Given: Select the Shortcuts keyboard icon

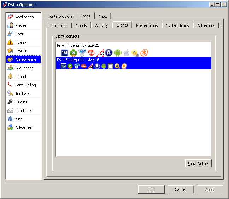Looking at the screenshot, I should pos(10,110).
